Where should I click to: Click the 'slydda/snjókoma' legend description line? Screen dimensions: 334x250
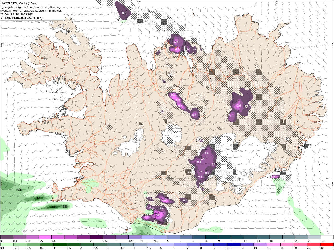coord(31,11)
